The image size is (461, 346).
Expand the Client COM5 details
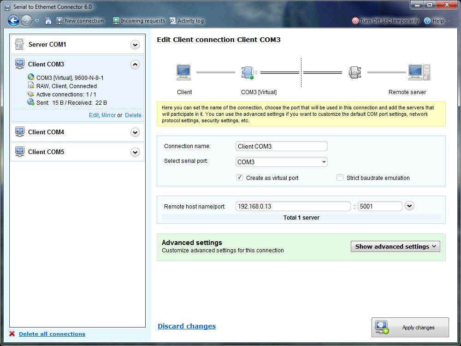[x=135, y=152]
